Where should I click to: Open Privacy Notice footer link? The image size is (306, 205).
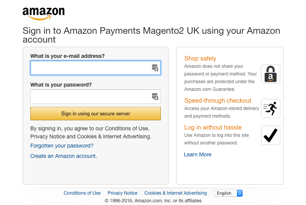pos(122,193)
